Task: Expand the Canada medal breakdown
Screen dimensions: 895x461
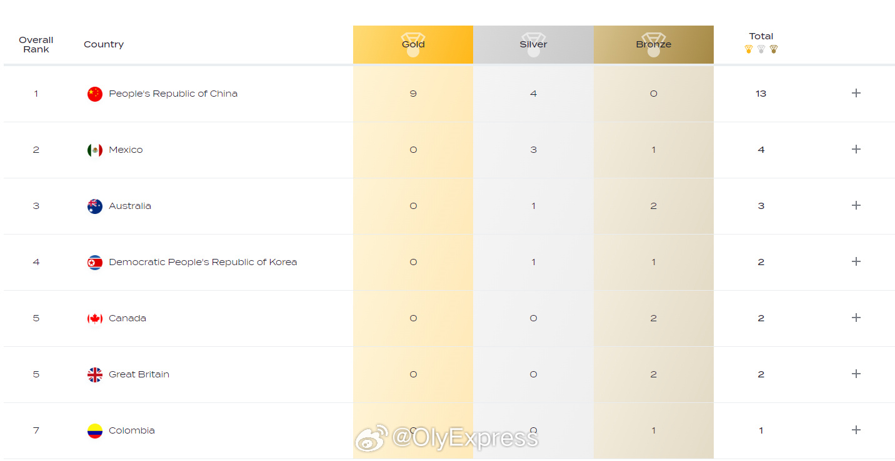Action: coord(856,318)
